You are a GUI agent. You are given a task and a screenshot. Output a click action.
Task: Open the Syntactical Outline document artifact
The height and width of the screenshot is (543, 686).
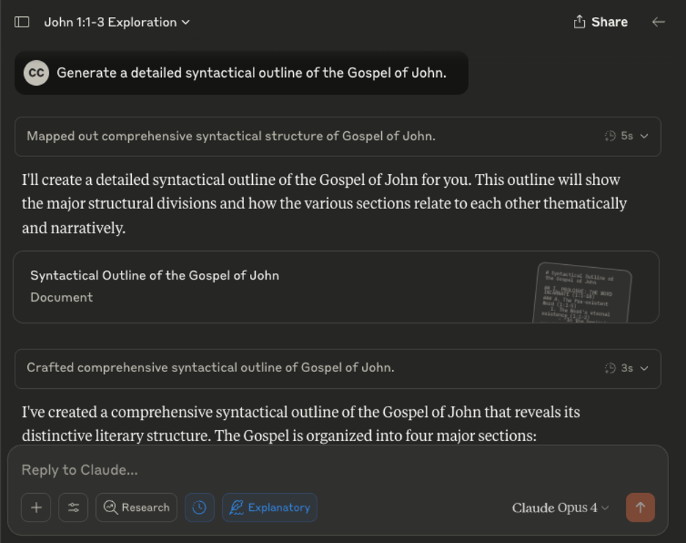point(220,286)
